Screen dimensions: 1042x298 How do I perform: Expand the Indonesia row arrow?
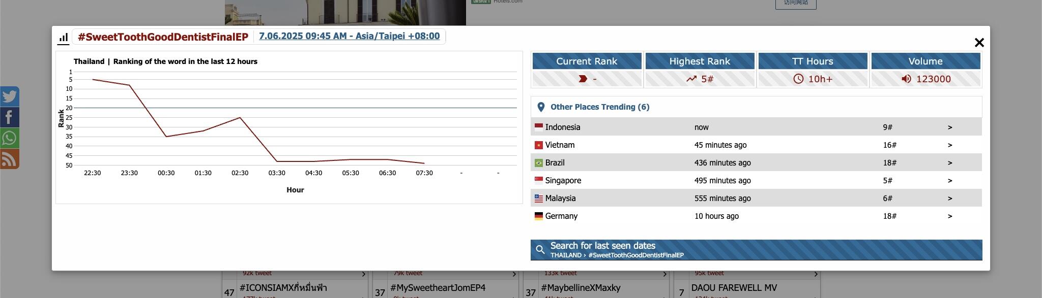(949, 127)
